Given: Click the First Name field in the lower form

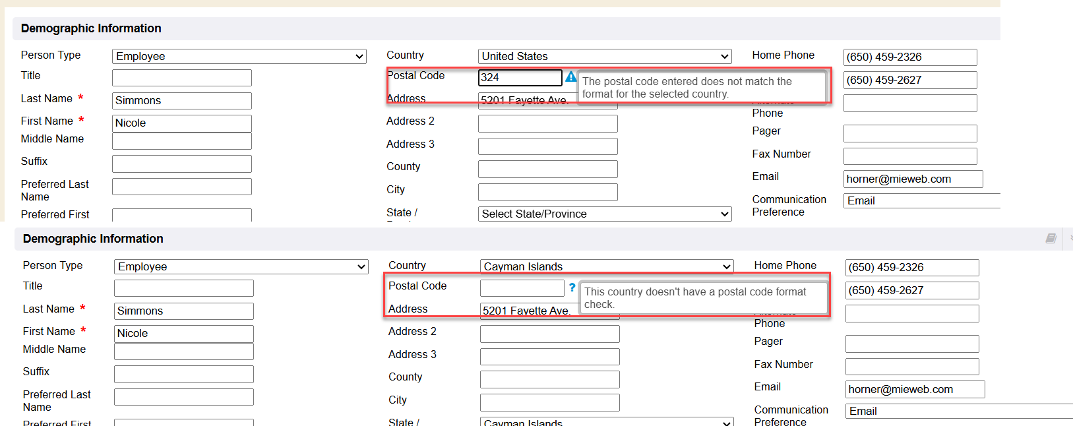Looking at the screenshot, I should pos(183,334).
